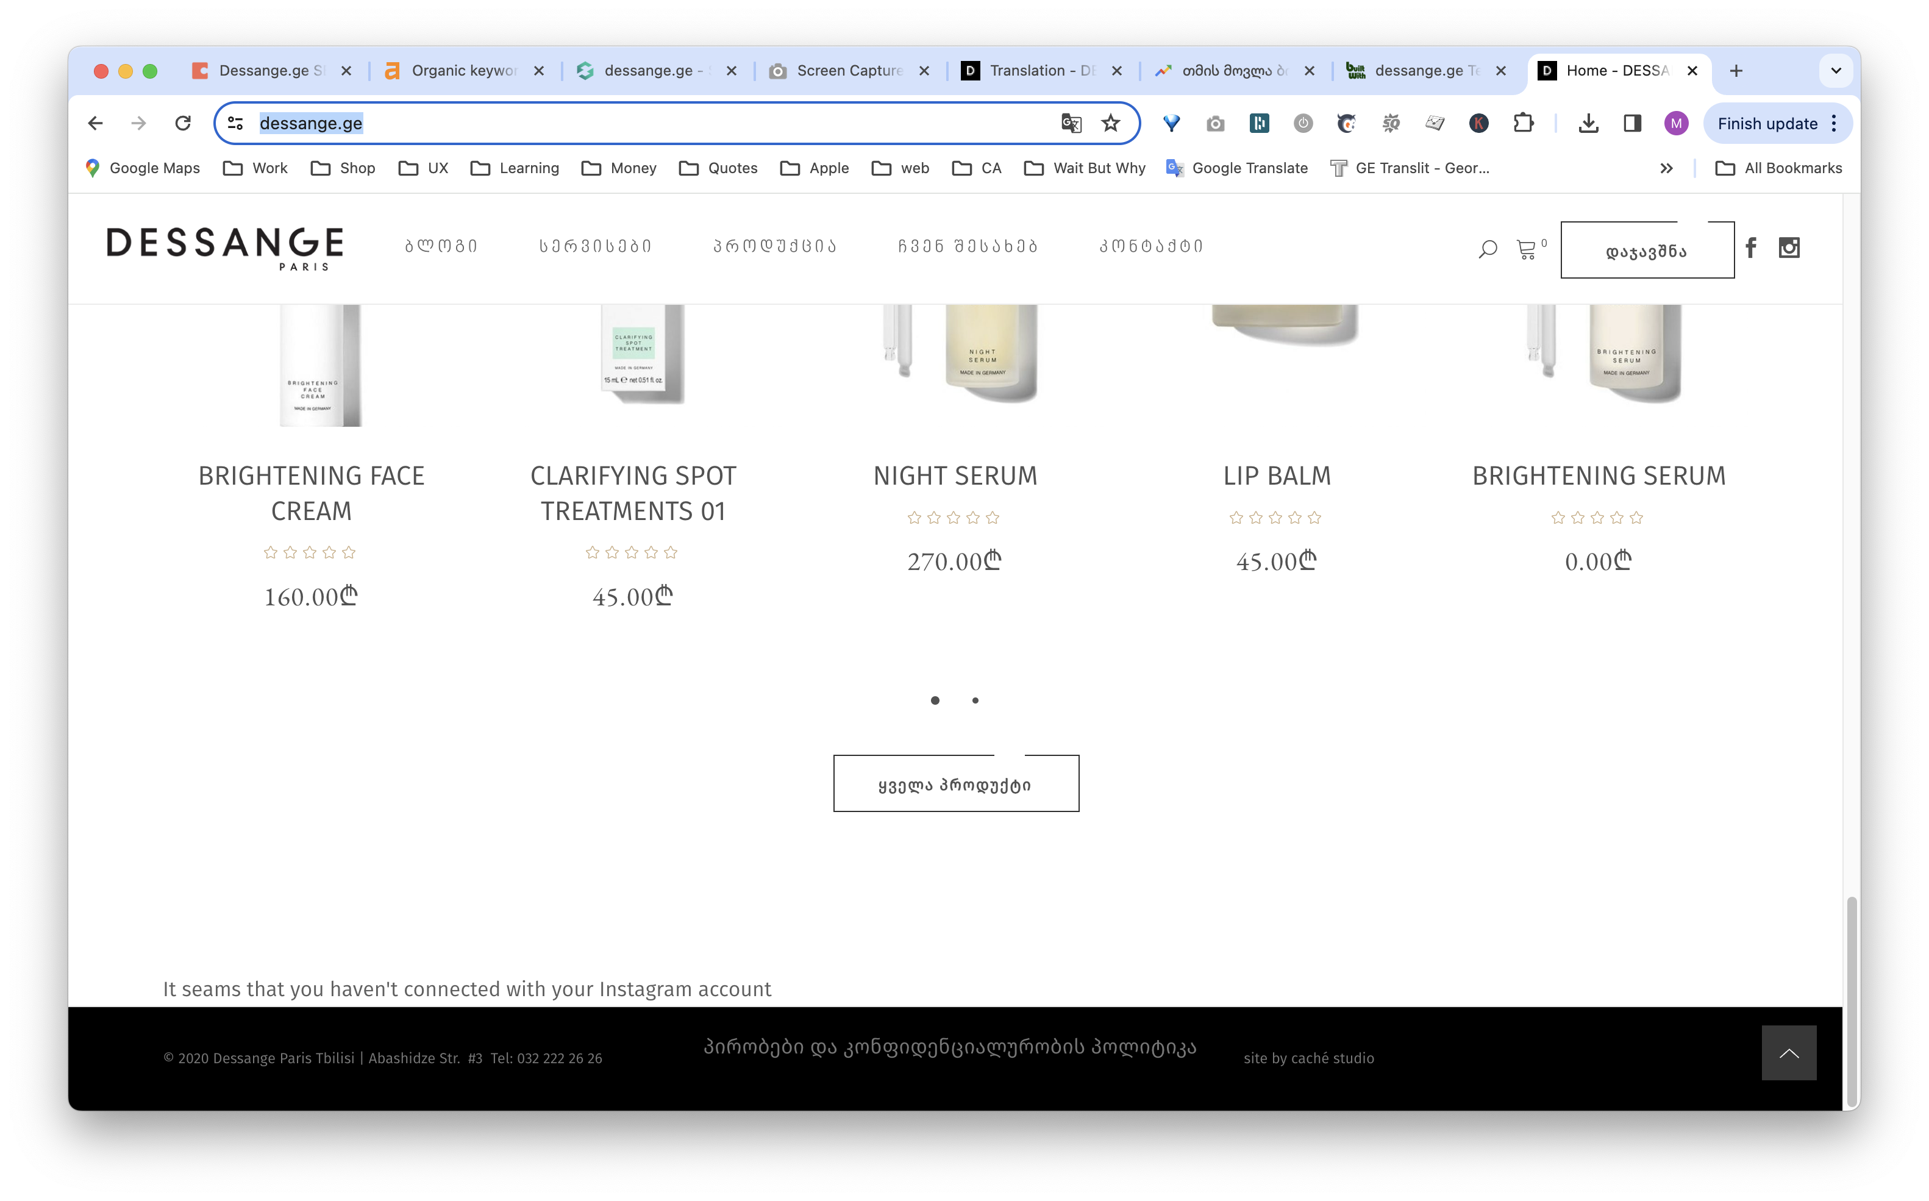The height and width of the screenshot is (1201, 1929).
Task: Select the first product carousel dot
Action: (935, 700)
